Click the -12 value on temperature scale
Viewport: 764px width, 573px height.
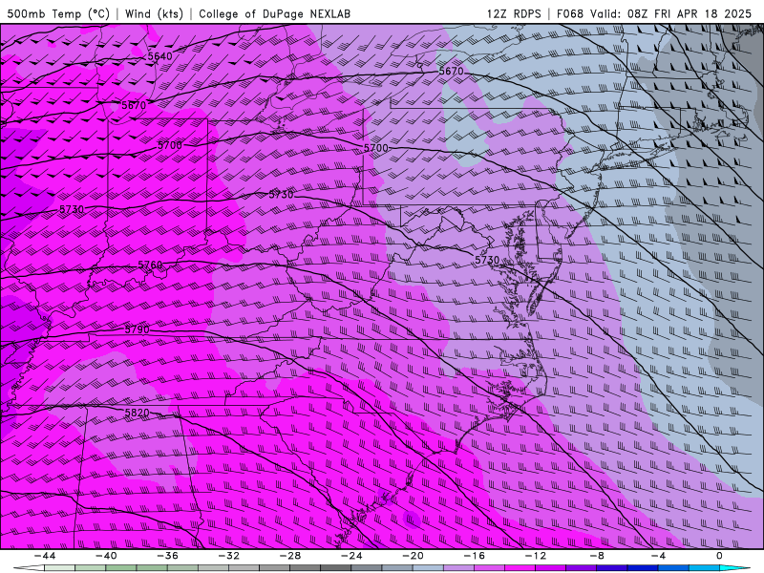536,556
